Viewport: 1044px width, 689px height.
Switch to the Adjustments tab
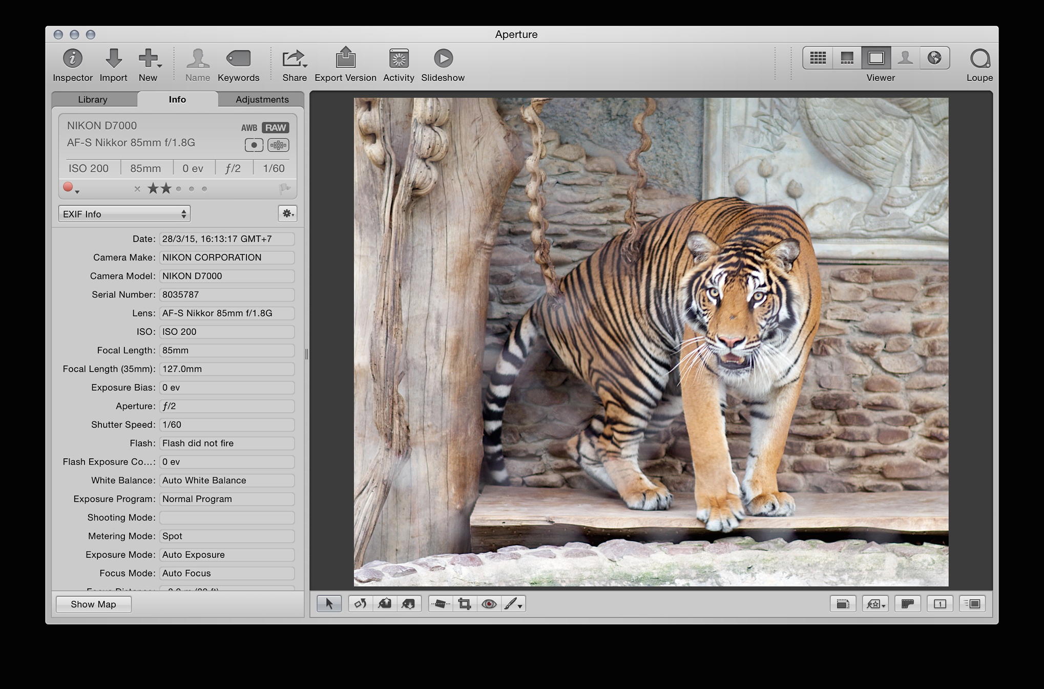pos(261,98)
